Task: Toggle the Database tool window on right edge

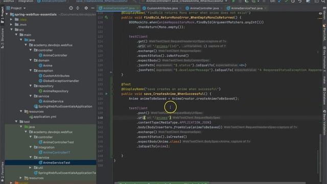Action: coord(324,97)
